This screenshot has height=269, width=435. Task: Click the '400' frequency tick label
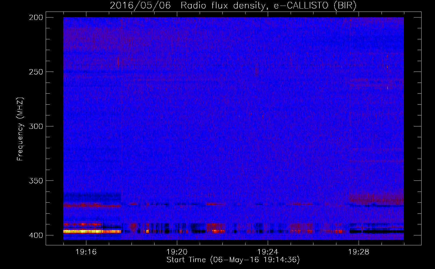point(36,235)
